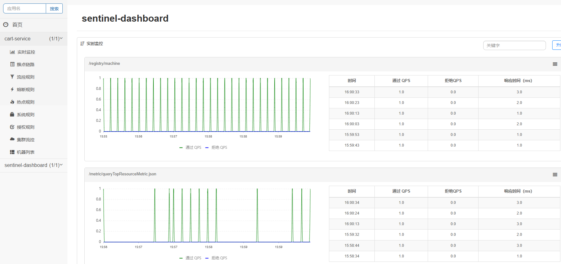561x264 pixels.
Task: Click the flame icon beside 热点规则
Action: point(12,102)
